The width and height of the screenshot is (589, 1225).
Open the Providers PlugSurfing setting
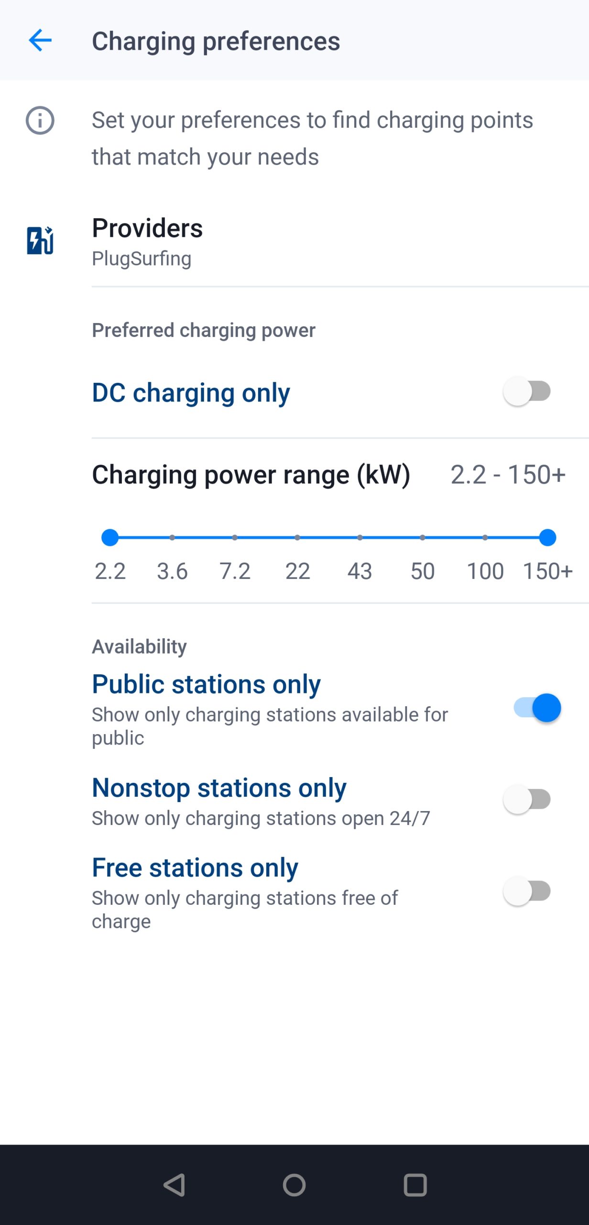(147, 241)
